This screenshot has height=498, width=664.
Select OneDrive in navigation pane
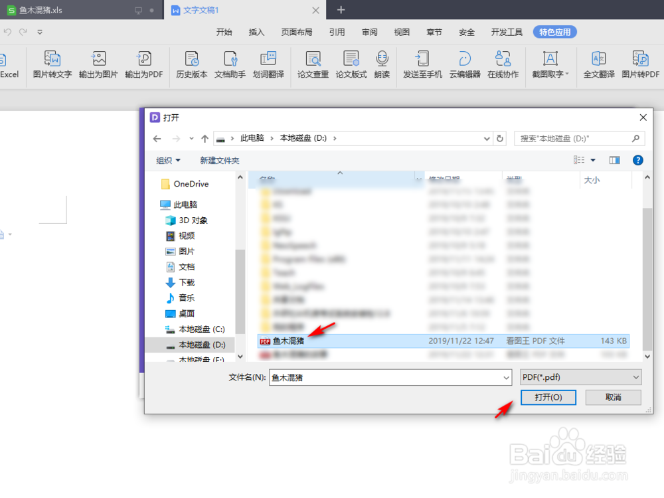[x=185, y=184]
